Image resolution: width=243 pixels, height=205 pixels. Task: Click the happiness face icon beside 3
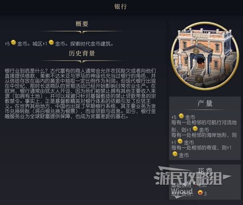pos(200,192)
